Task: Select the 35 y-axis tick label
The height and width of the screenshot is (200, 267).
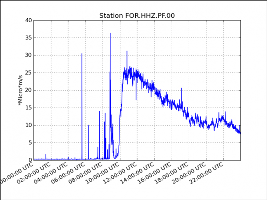Action: (x=28, y=38)
